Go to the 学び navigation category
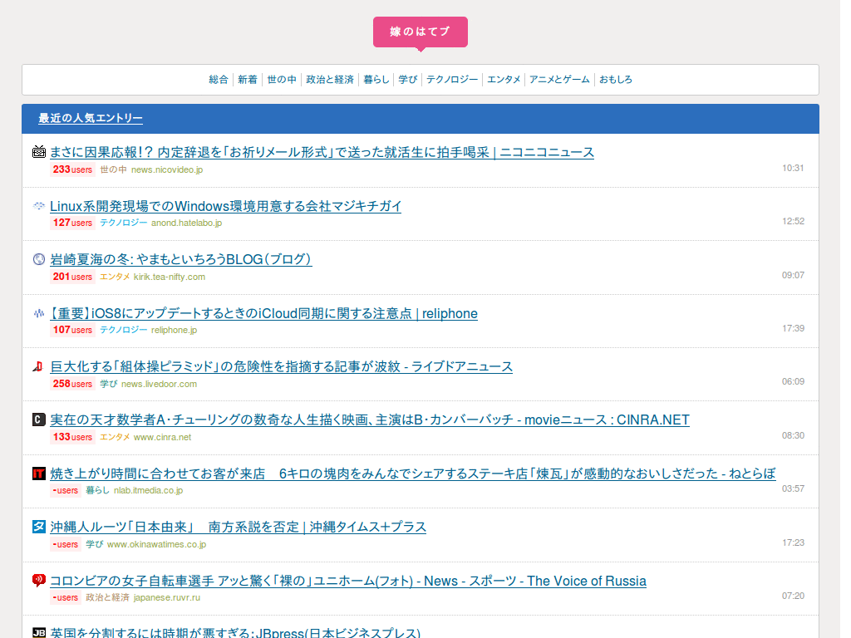The image size is (851, 638). pyautogui.click(x=407, y=80)
